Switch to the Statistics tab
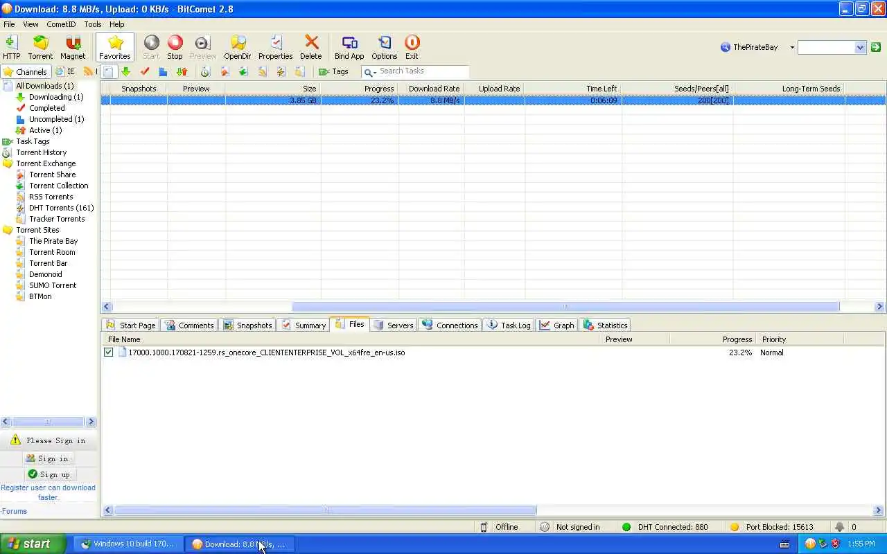 (x=605, y=325)
